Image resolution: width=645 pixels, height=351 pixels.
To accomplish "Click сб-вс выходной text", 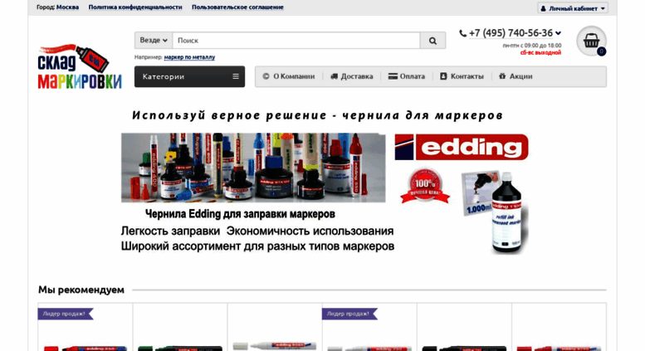I will click(540, 52).
